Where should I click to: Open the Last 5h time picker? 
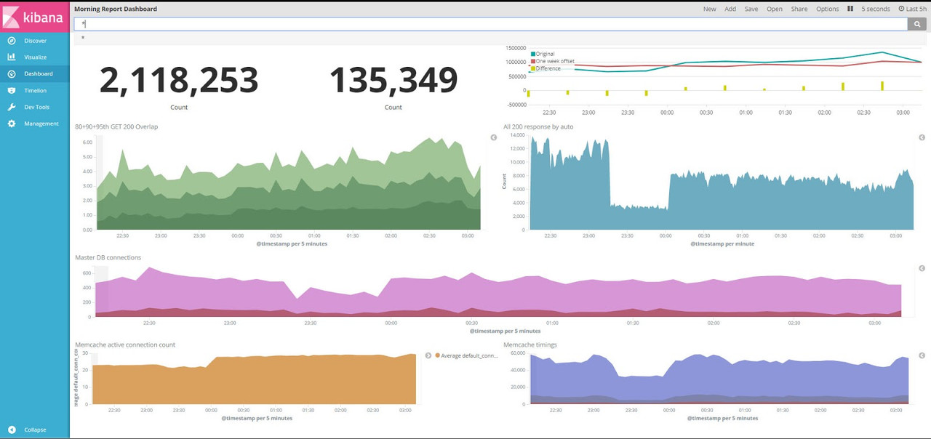click(911, 9)
